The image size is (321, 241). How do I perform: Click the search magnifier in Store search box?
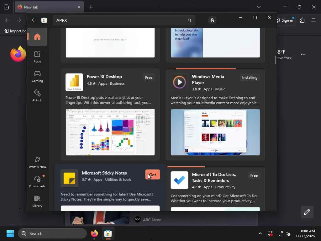[190, 20]
